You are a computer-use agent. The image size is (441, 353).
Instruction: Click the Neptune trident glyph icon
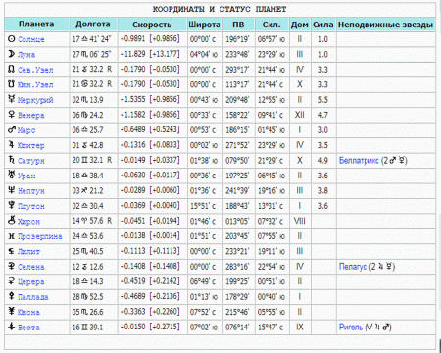pyautogui.click(x=12, y=190)
